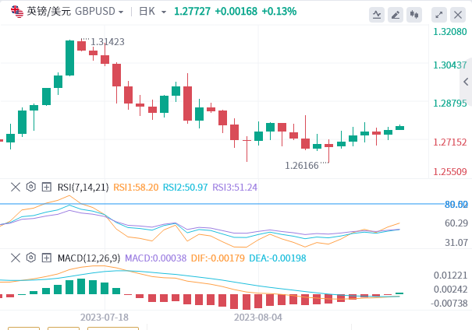Open the 日K timeframe dropdown
This screenshot has width=472, height=330.
point(146,12)
